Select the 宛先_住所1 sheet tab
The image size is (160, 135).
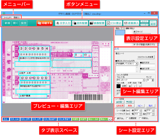pos(37,119)
